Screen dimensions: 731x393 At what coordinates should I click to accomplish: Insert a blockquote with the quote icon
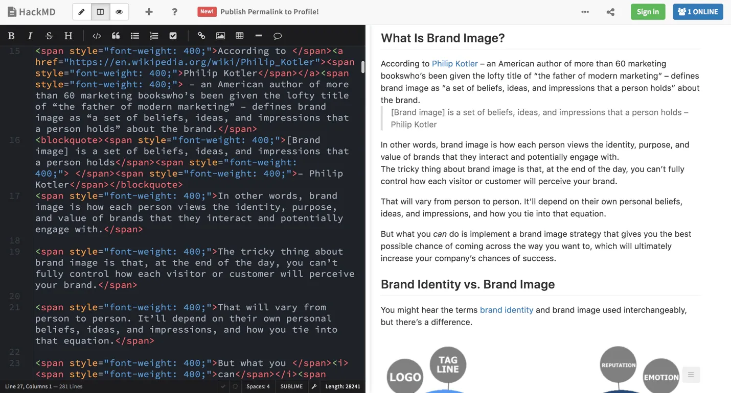[x=116, y=36]
